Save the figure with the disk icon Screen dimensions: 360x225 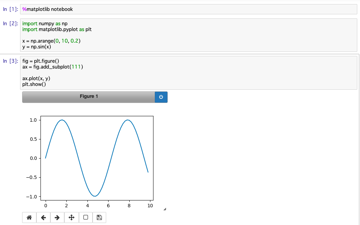(x=99, y=217)
